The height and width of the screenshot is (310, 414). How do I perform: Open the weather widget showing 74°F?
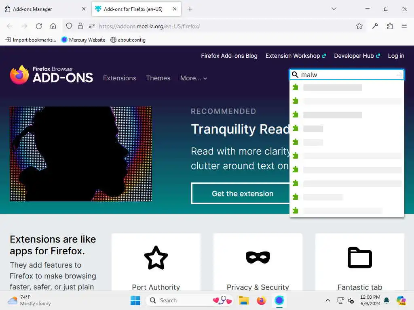(x=30, y=300)
